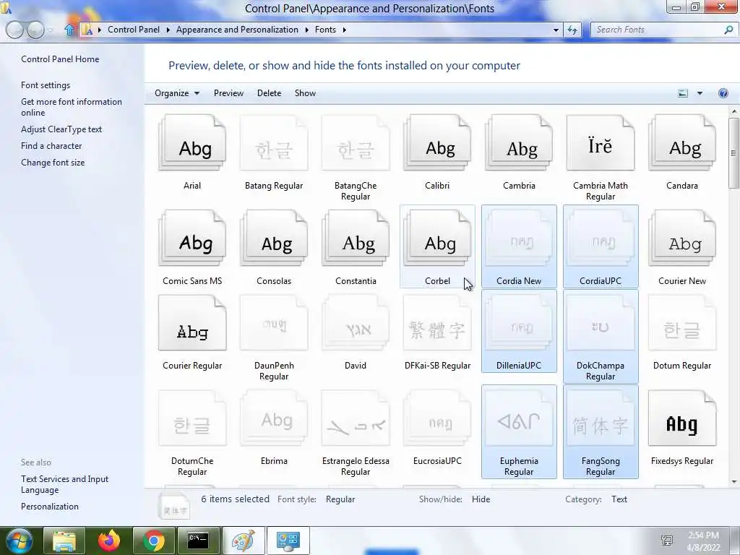Select the Dotum Regular font icon
Image resolution: width=740 pixels, height=555 pixels.
click(682, 323)
